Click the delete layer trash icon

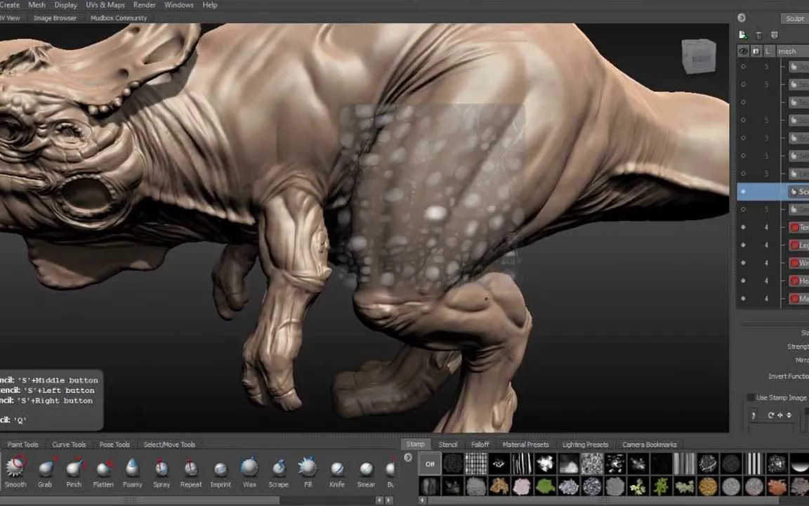(758, 35)
